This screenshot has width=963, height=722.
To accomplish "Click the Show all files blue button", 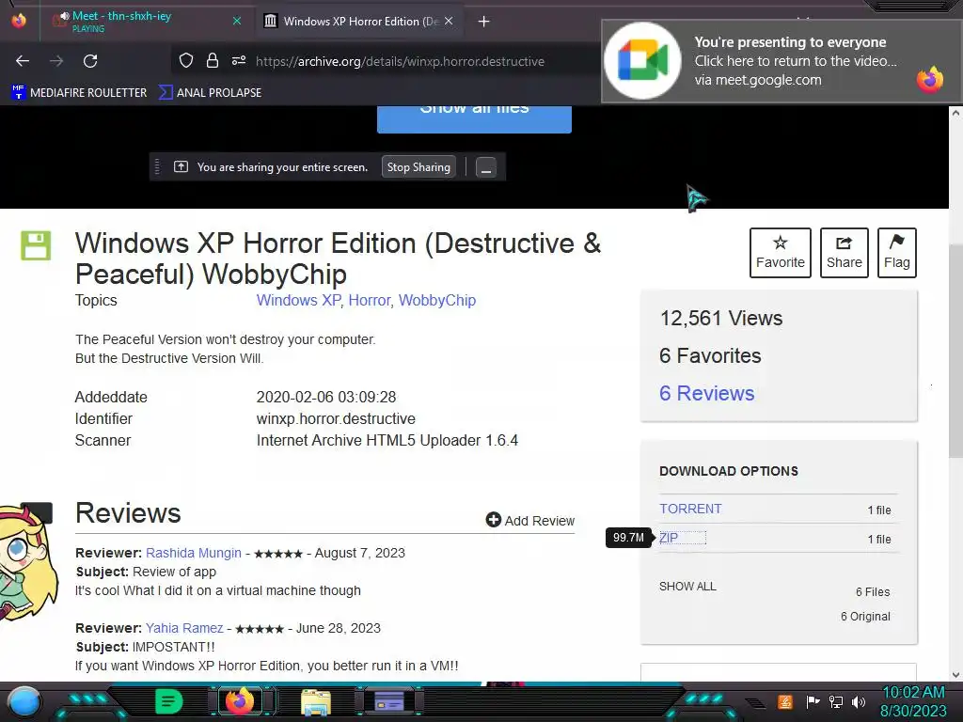I will coord(474,118).
